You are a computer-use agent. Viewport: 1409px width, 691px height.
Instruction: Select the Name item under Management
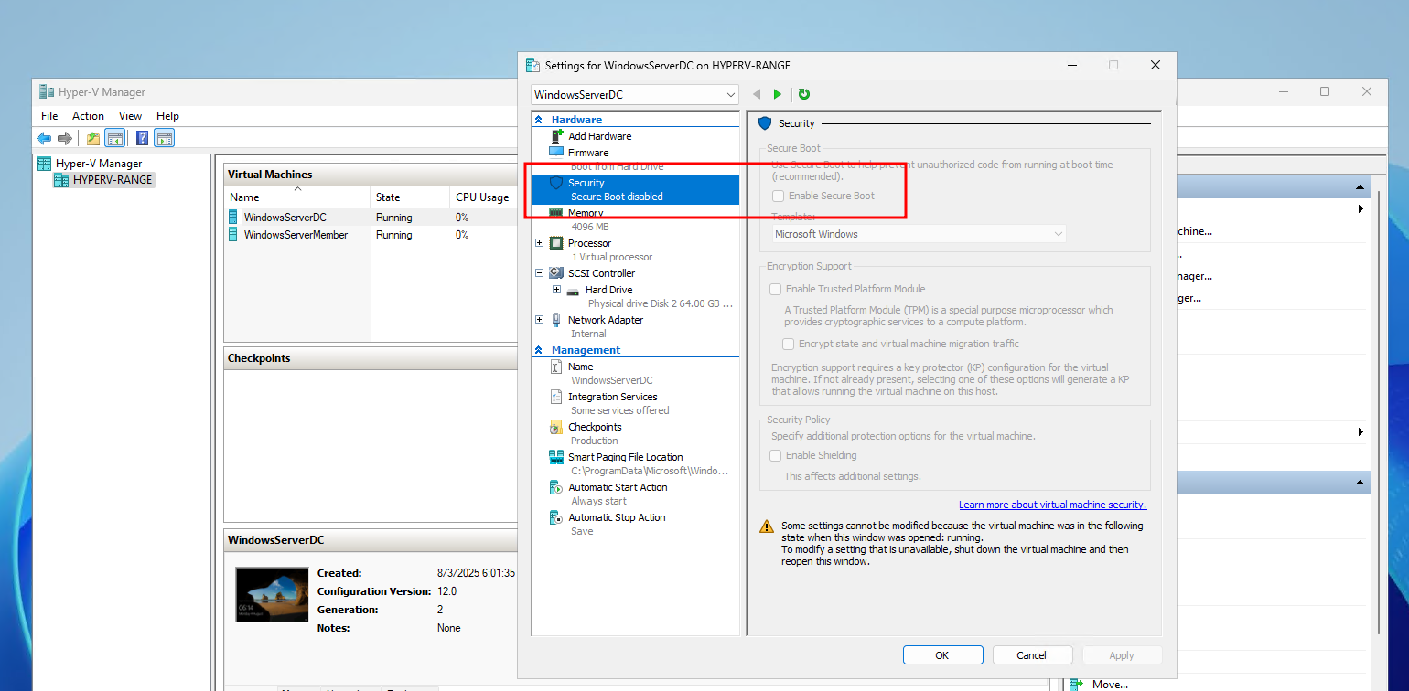580,367
